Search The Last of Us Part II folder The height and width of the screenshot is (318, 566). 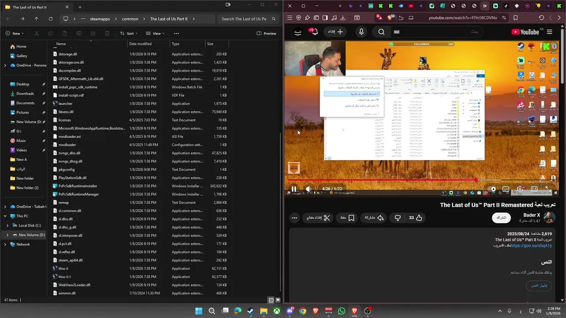pos(249,19)
